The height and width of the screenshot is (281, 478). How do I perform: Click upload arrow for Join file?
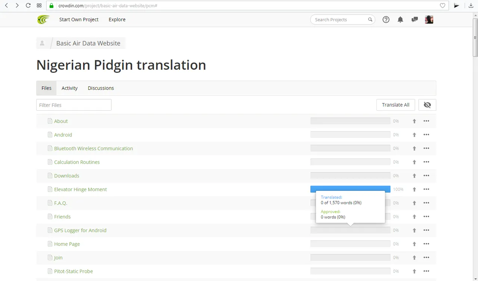[x=414, y=258]
